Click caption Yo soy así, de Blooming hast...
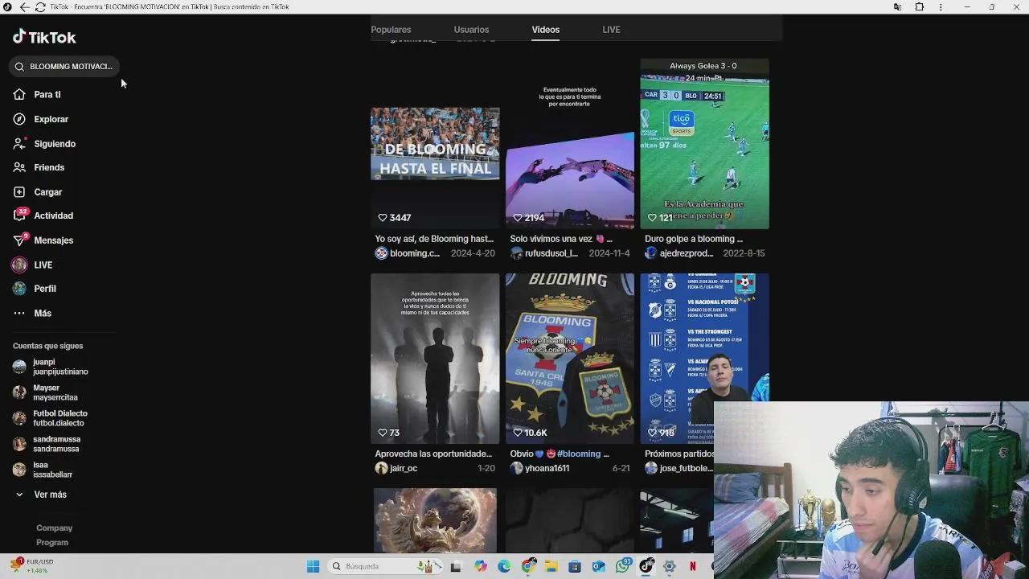 (434, 239)
